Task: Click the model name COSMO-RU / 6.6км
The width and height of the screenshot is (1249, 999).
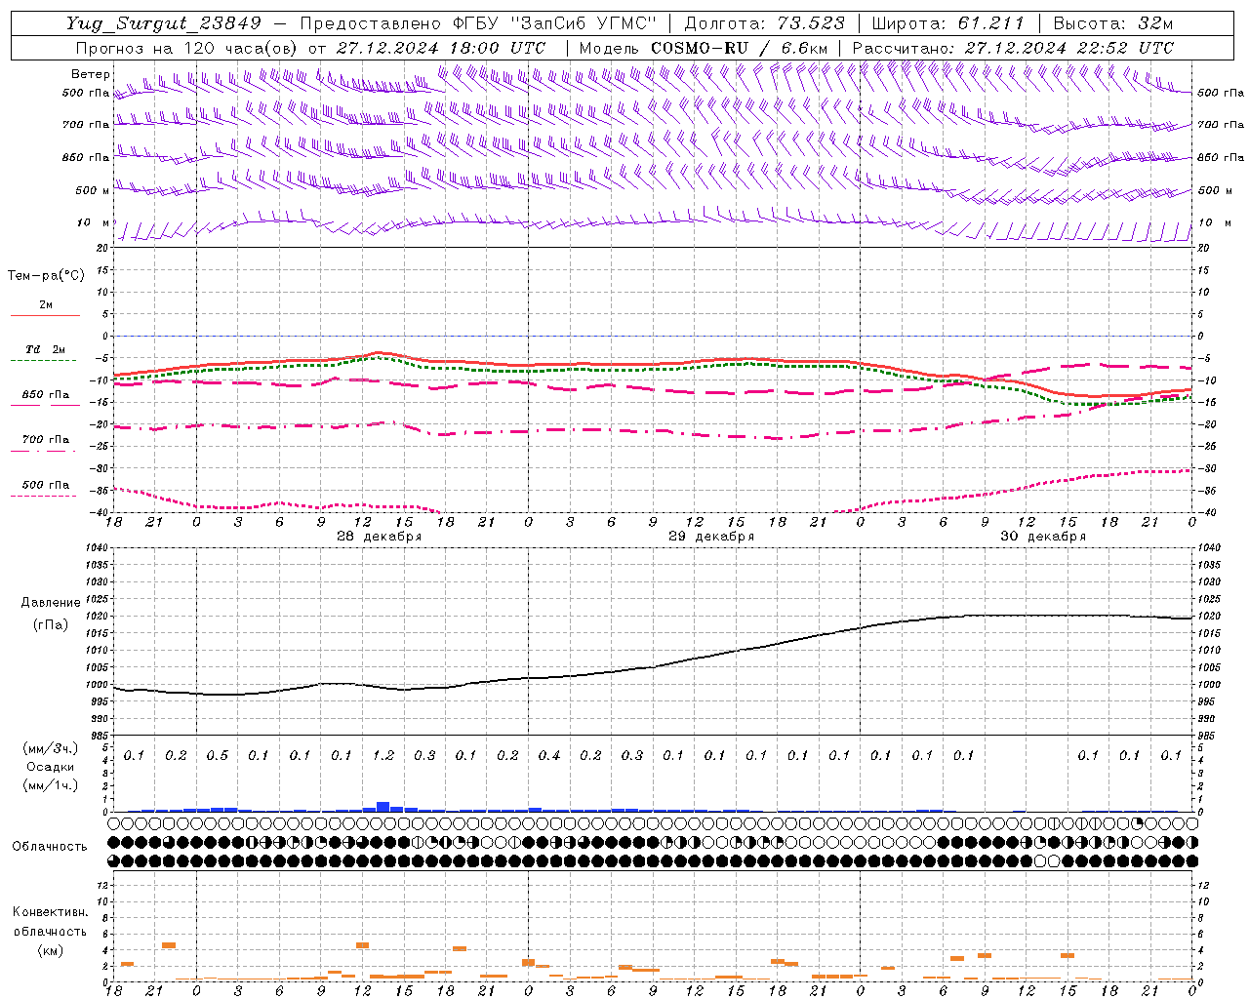Action: [739, 48]
